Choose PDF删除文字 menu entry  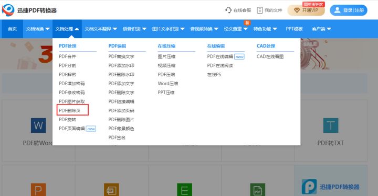121,93
